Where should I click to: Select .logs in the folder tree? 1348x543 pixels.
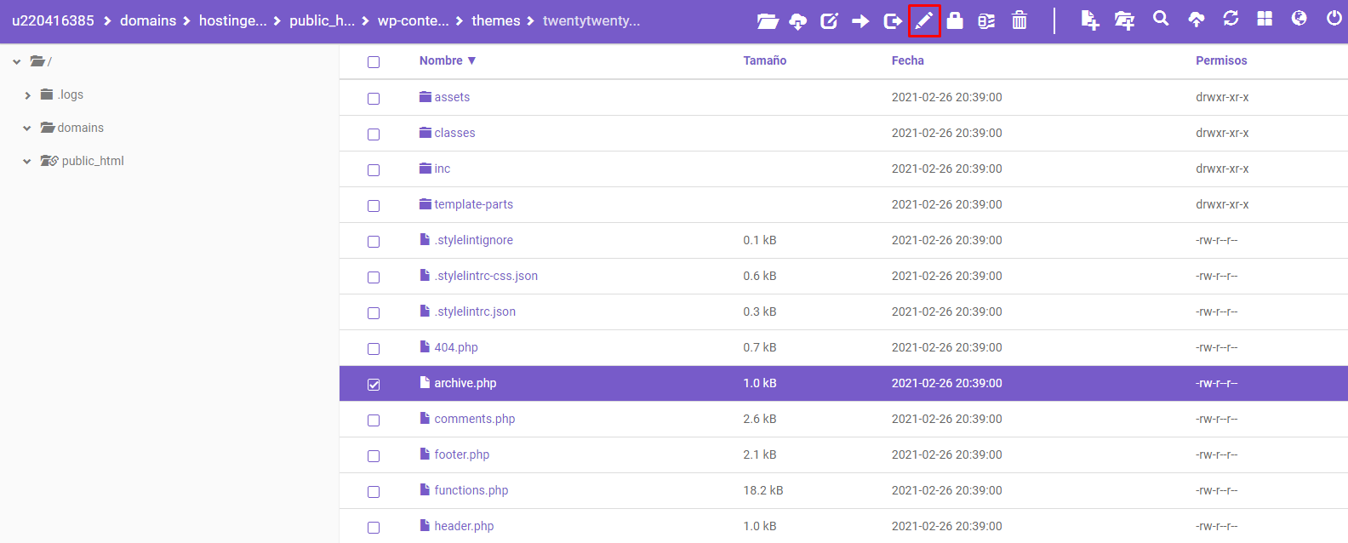pos(71,94)
